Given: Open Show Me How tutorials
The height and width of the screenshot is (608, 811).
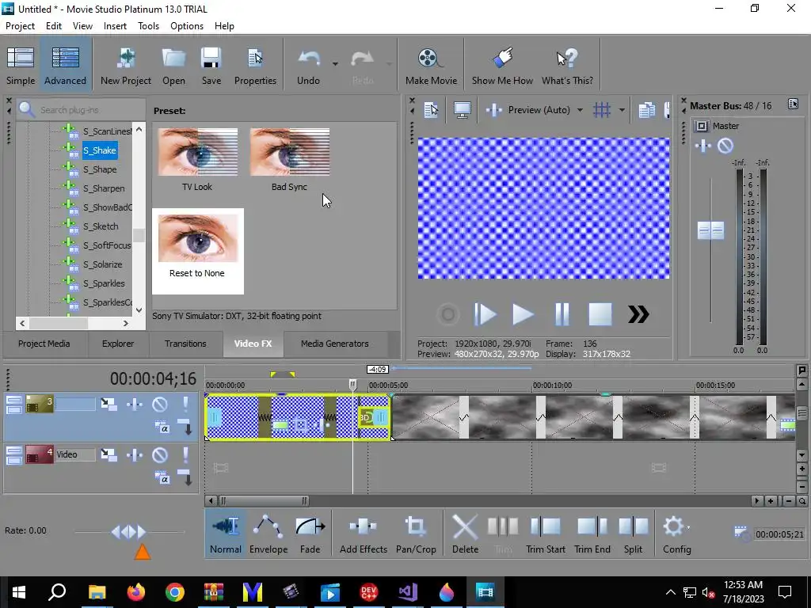Looking at the screenshot, I should click(x=501, y=66).
